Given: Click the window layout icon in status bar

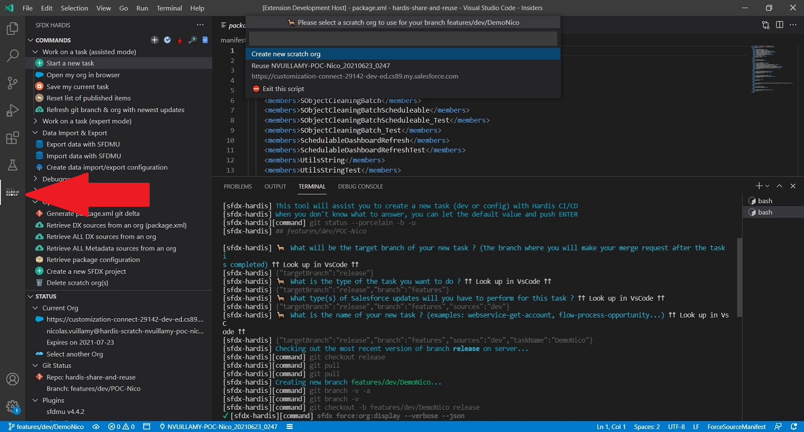Looking at the screenshot, I should [x=148, y=427].
